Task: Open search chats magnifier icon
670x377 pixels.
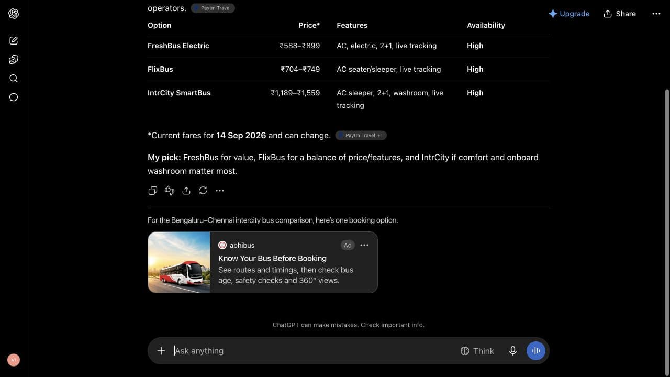Action: coord(14,79)
